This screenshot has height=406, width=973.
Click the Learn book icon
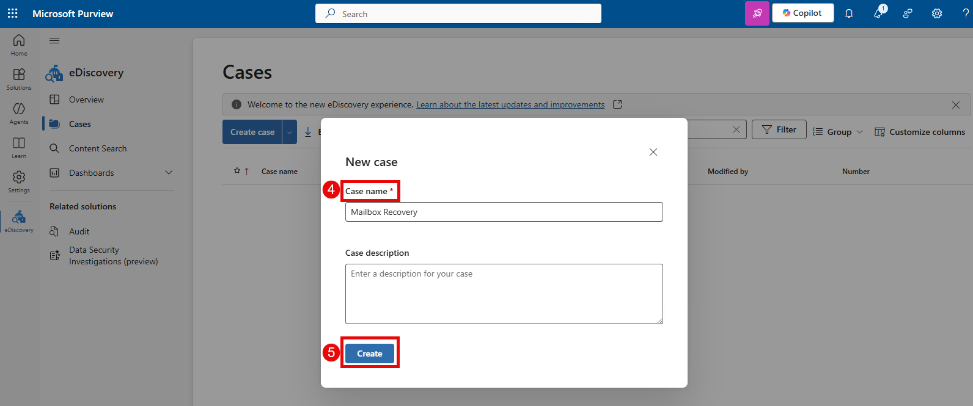[x=19, y=147]
